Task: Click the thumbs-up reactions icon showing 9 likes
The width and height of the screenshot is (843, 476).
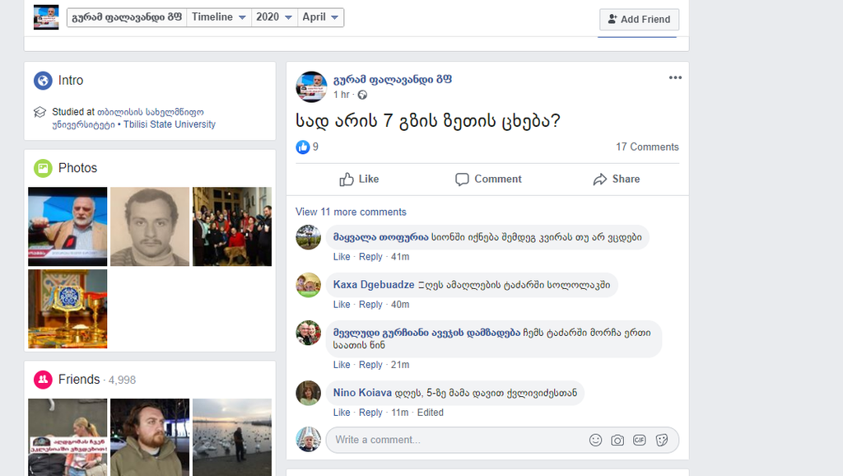Action: (x=304, y=147)
